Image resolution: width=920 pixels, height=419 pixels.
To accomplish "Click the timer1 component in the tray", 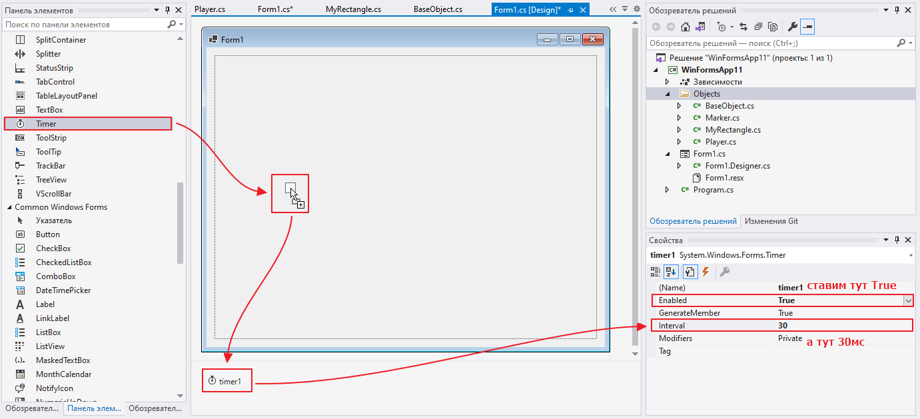I will (227, 382).
